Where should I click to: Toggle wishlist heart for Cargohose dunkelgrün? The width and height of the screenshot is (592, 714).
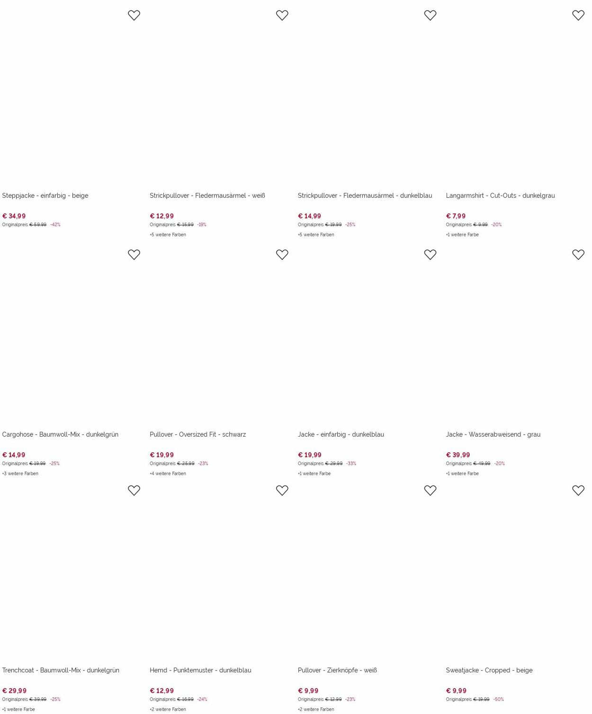click(x=134, y=255)
